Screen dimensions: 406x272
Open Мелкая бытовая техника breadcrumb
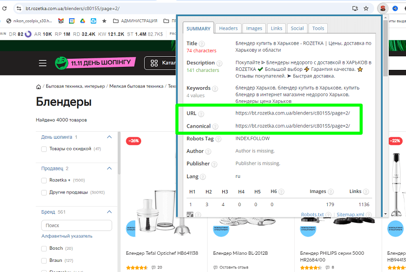[x=136, y=86]
